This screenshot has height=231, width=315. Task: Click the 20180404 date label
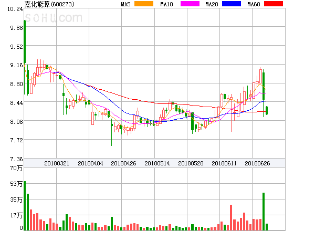(90, 163)
